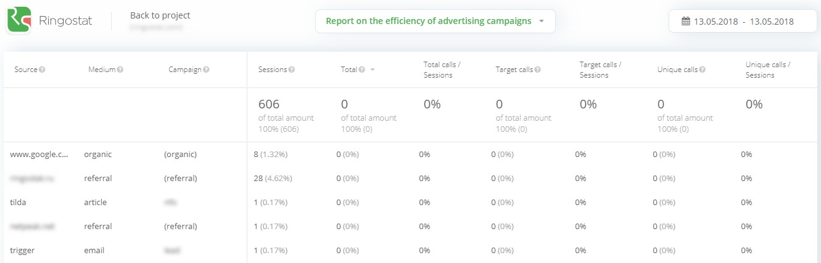This screenshot has width=821, height=263.
Task: Click the Total column help icon
Action: 361,70
